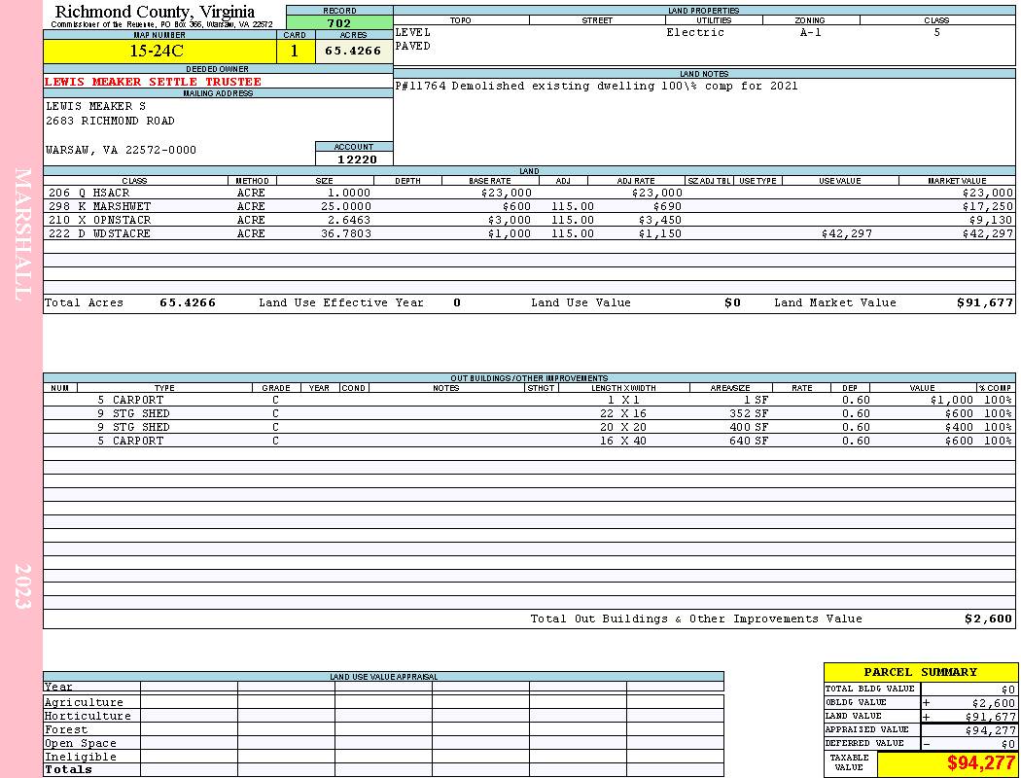1021x778 pixels.
Task: Click the Open Space row label
Action: 81,744
